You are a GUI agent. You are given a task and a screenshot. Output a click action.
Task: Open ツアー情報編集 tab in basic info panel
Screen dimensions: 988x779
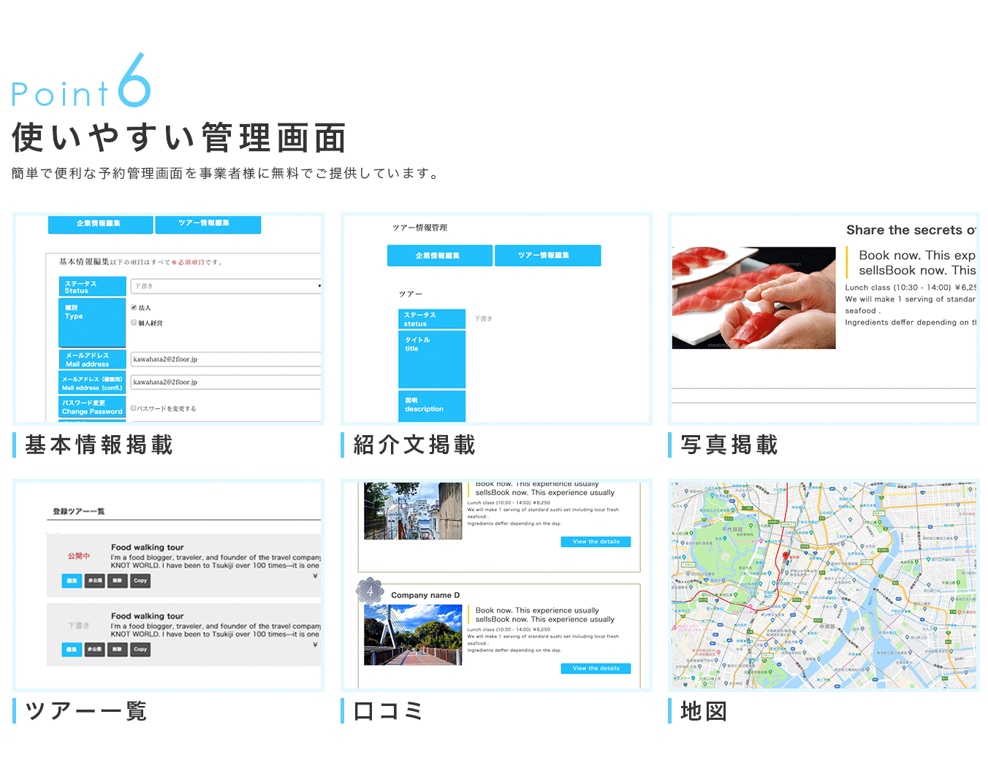coord(208,224)
